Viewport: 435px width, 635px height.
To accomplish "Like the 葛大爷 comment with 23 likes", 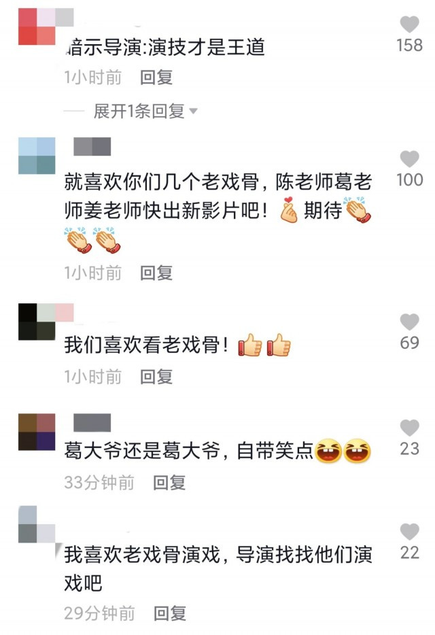I will (x=409, y=428).
